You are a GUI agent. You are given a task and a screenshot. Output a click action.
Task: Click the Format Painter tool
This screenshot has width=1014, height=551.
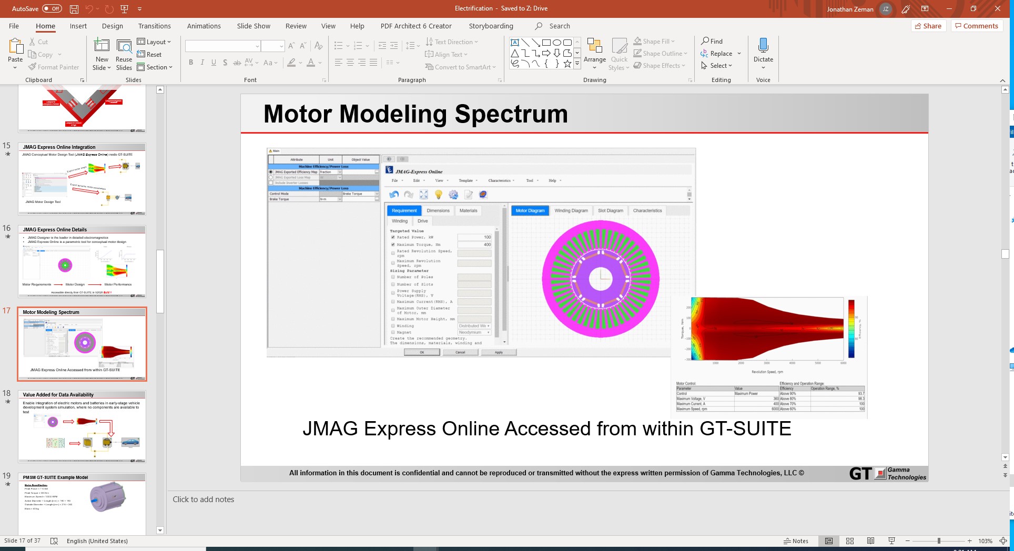[x=54, y=67]
